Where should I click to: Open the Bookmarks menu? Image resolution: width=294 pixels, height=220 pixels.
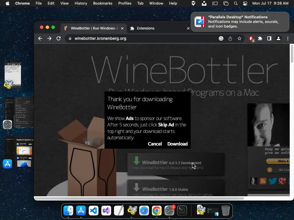(102, 3)
